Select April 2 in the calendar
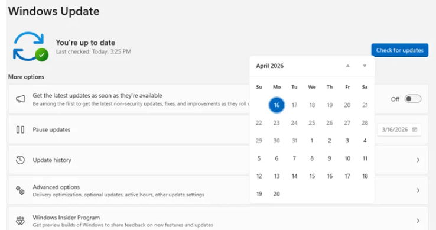This screenshot has width=436, height=230. [330, 141]
